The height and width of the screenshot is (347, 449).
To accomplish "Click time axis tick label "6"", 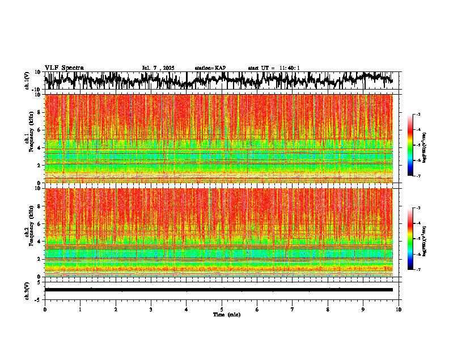I will tap(257, 310).
